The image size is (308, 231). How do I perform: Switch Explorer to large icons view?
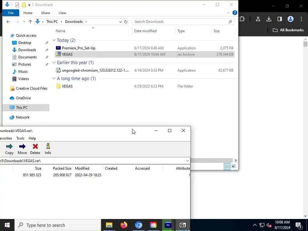(x=234, y=166)
